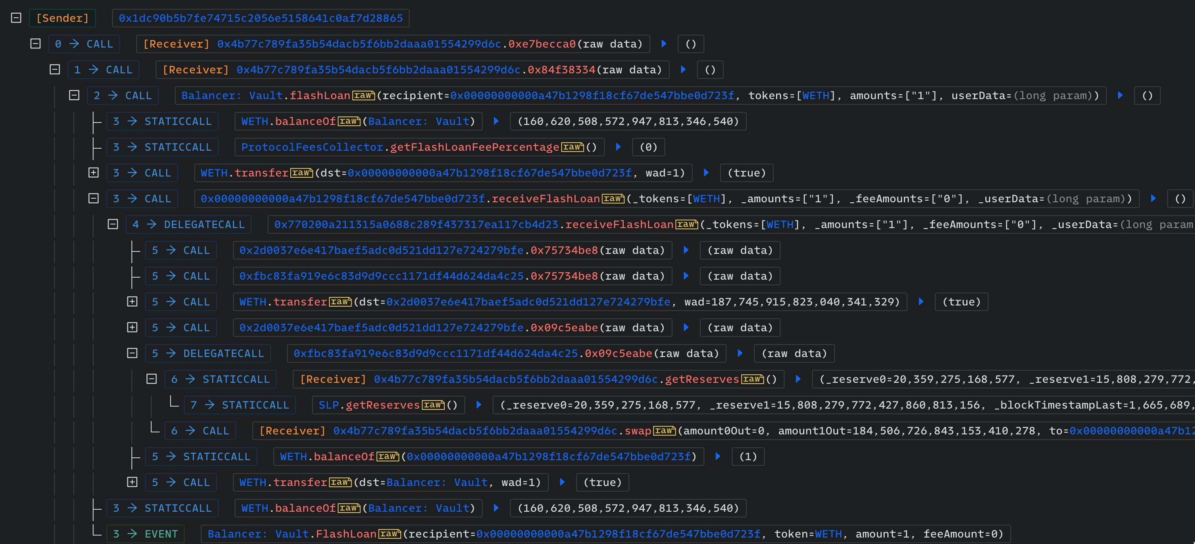1195x544 pixels.
Task: Click the raw icon on the swap call
Action: (665, 430)
